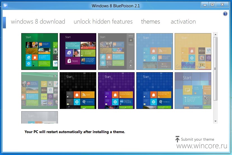Click the theme list scroll up arrow
Image resolution: width=232 pixels, height=155 pixels.
(x=215, y=35)
